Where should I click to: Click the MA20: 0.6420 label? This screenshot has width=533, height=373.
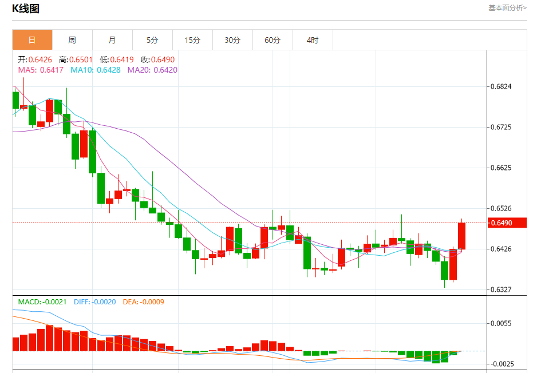tap(152, 70)
